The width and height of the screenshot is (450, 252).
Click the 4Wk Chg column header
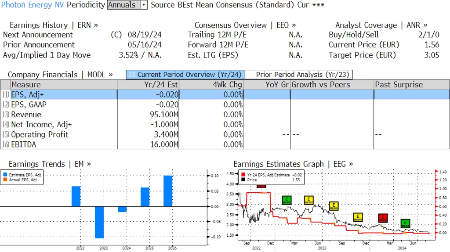click(x=211, y=85)
